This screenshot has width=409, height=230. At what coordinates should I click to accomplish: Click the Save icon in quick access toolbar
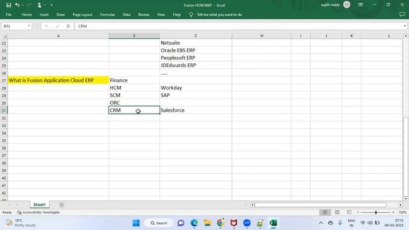8,5
